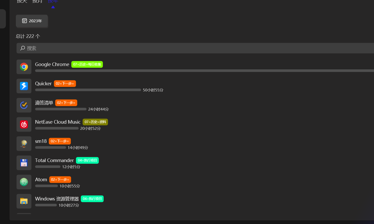Click the green 07=历史=每日收集 tag
Image resolution: width=374 pixels, height=224 pixels.
click(87, 64)
